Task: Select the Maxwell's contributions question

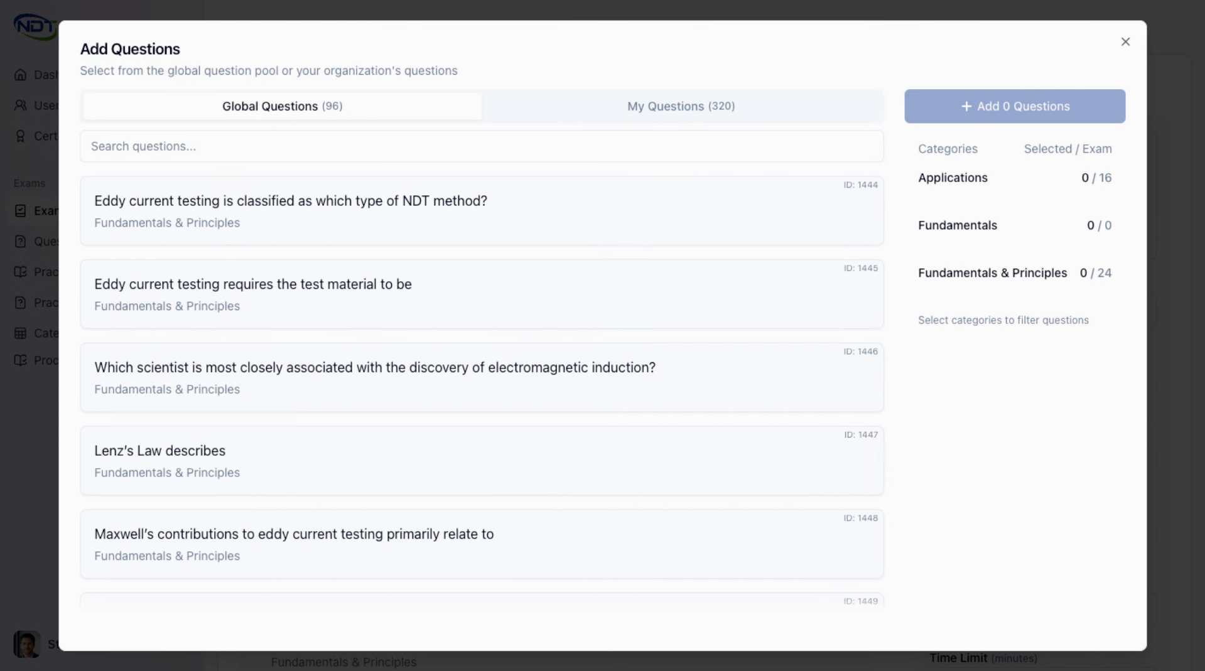Action: tap(482, 544)
